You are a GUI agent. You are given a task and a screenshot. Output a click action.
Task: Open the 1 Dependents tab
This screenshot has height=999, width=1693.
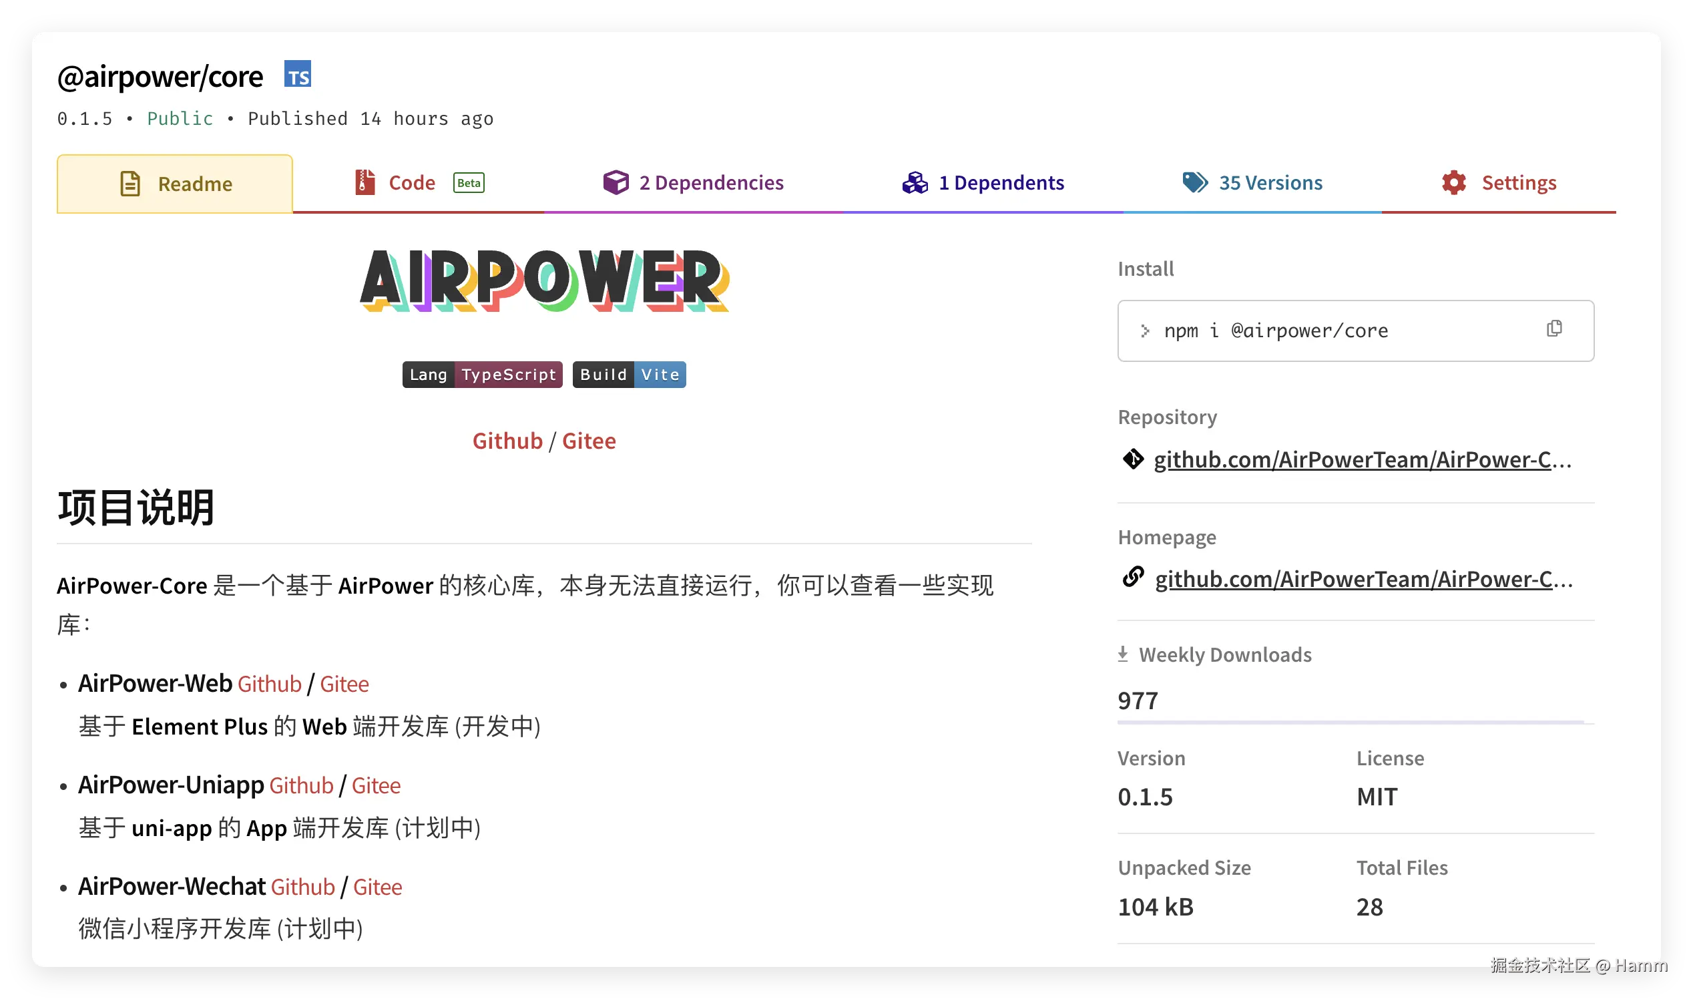(1001, 182)
